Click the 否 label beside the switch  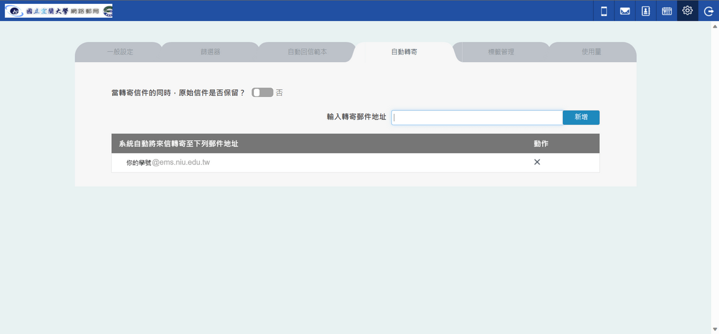(x=279, y=93)
